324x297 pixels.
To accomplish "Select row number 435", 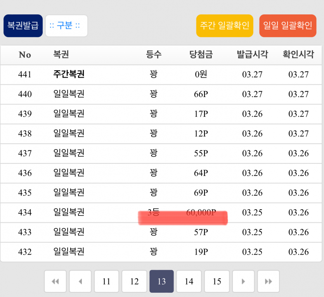I will click(x=25, y=193).
